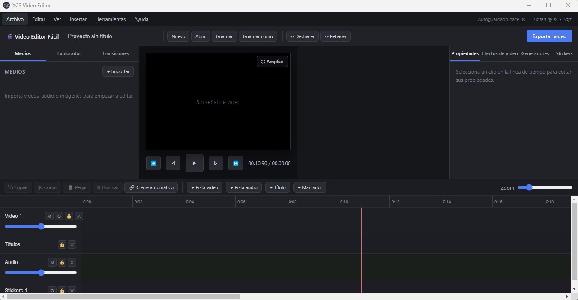Click the Ampliar fullscreen button

tap(273, 62)
